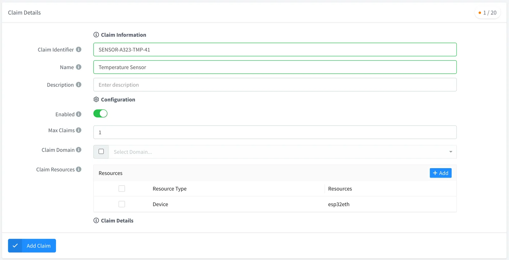509x260 pixels.
Task: Click the 1 / 20 counter badge
Action: (x=487, y=13)
